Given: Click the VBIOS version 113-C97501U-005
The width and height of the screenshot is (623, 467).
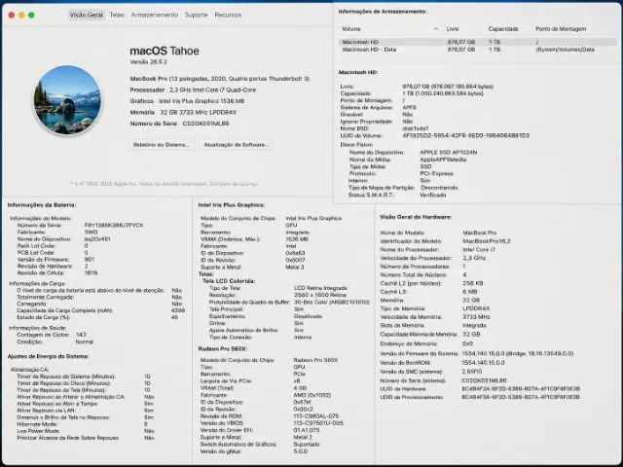Looking at the screenshot, I should click(318, 423).
